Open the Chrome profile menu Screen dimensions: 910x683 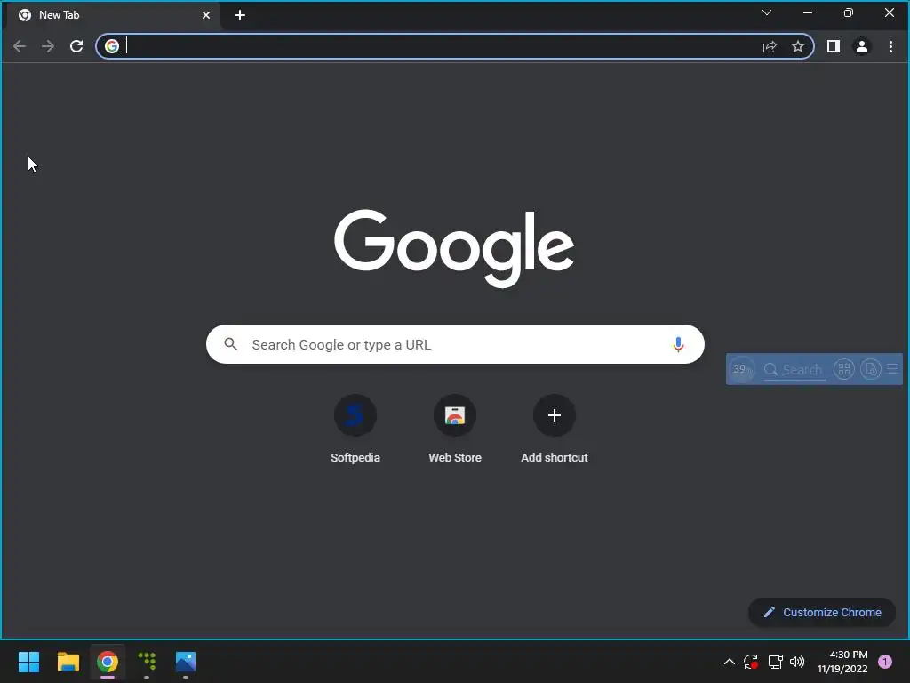862,46
